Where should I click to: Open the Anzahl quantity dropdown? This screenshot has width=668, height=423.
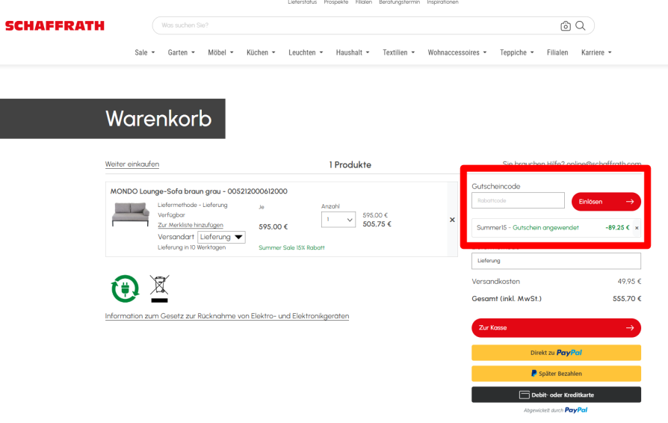[x=338, y=220]
